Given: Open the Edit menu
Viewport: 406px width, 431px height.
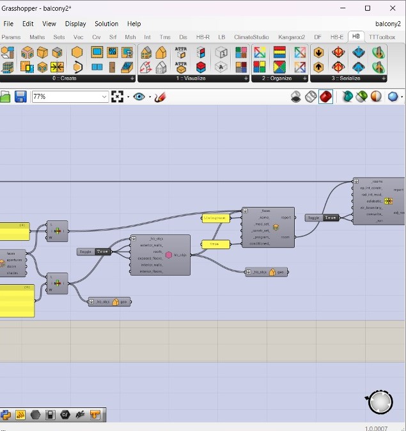Looking at the screenshot, I should [x=27, y=24].
